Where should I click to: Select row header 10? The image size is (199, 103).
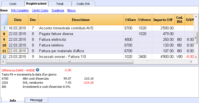(4, 45)
